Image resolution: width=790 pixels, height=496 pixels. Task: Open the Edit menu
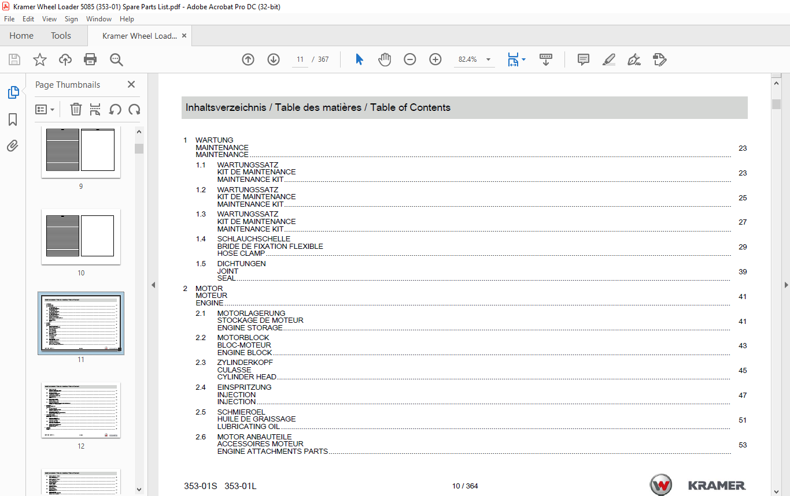28,19
